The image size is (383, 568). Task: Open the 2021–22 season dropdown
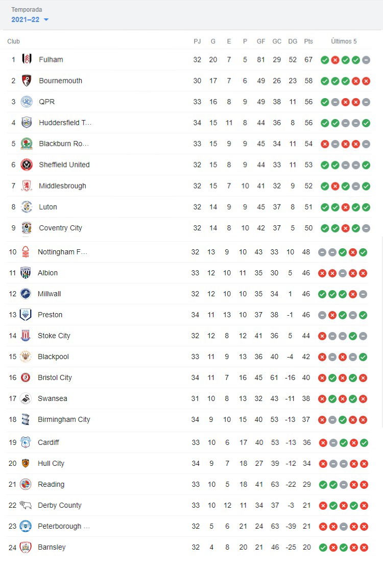(x=30, y=19)
